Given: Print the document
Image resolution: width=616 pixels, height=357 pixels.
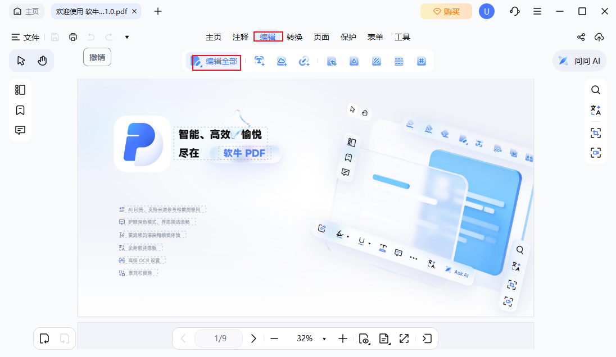Looking at the screenshot, I should coord(73,37).
